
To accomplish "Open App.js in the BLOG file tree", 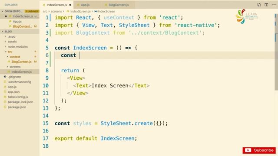I will tap(12, 87).
